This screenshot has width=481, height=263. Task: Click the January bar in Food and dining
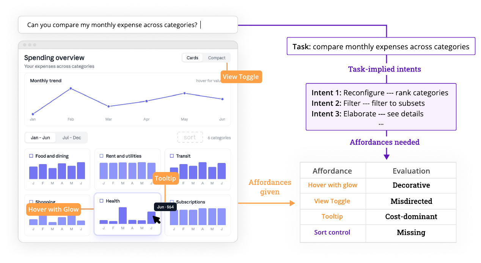[x=33, y=173]
